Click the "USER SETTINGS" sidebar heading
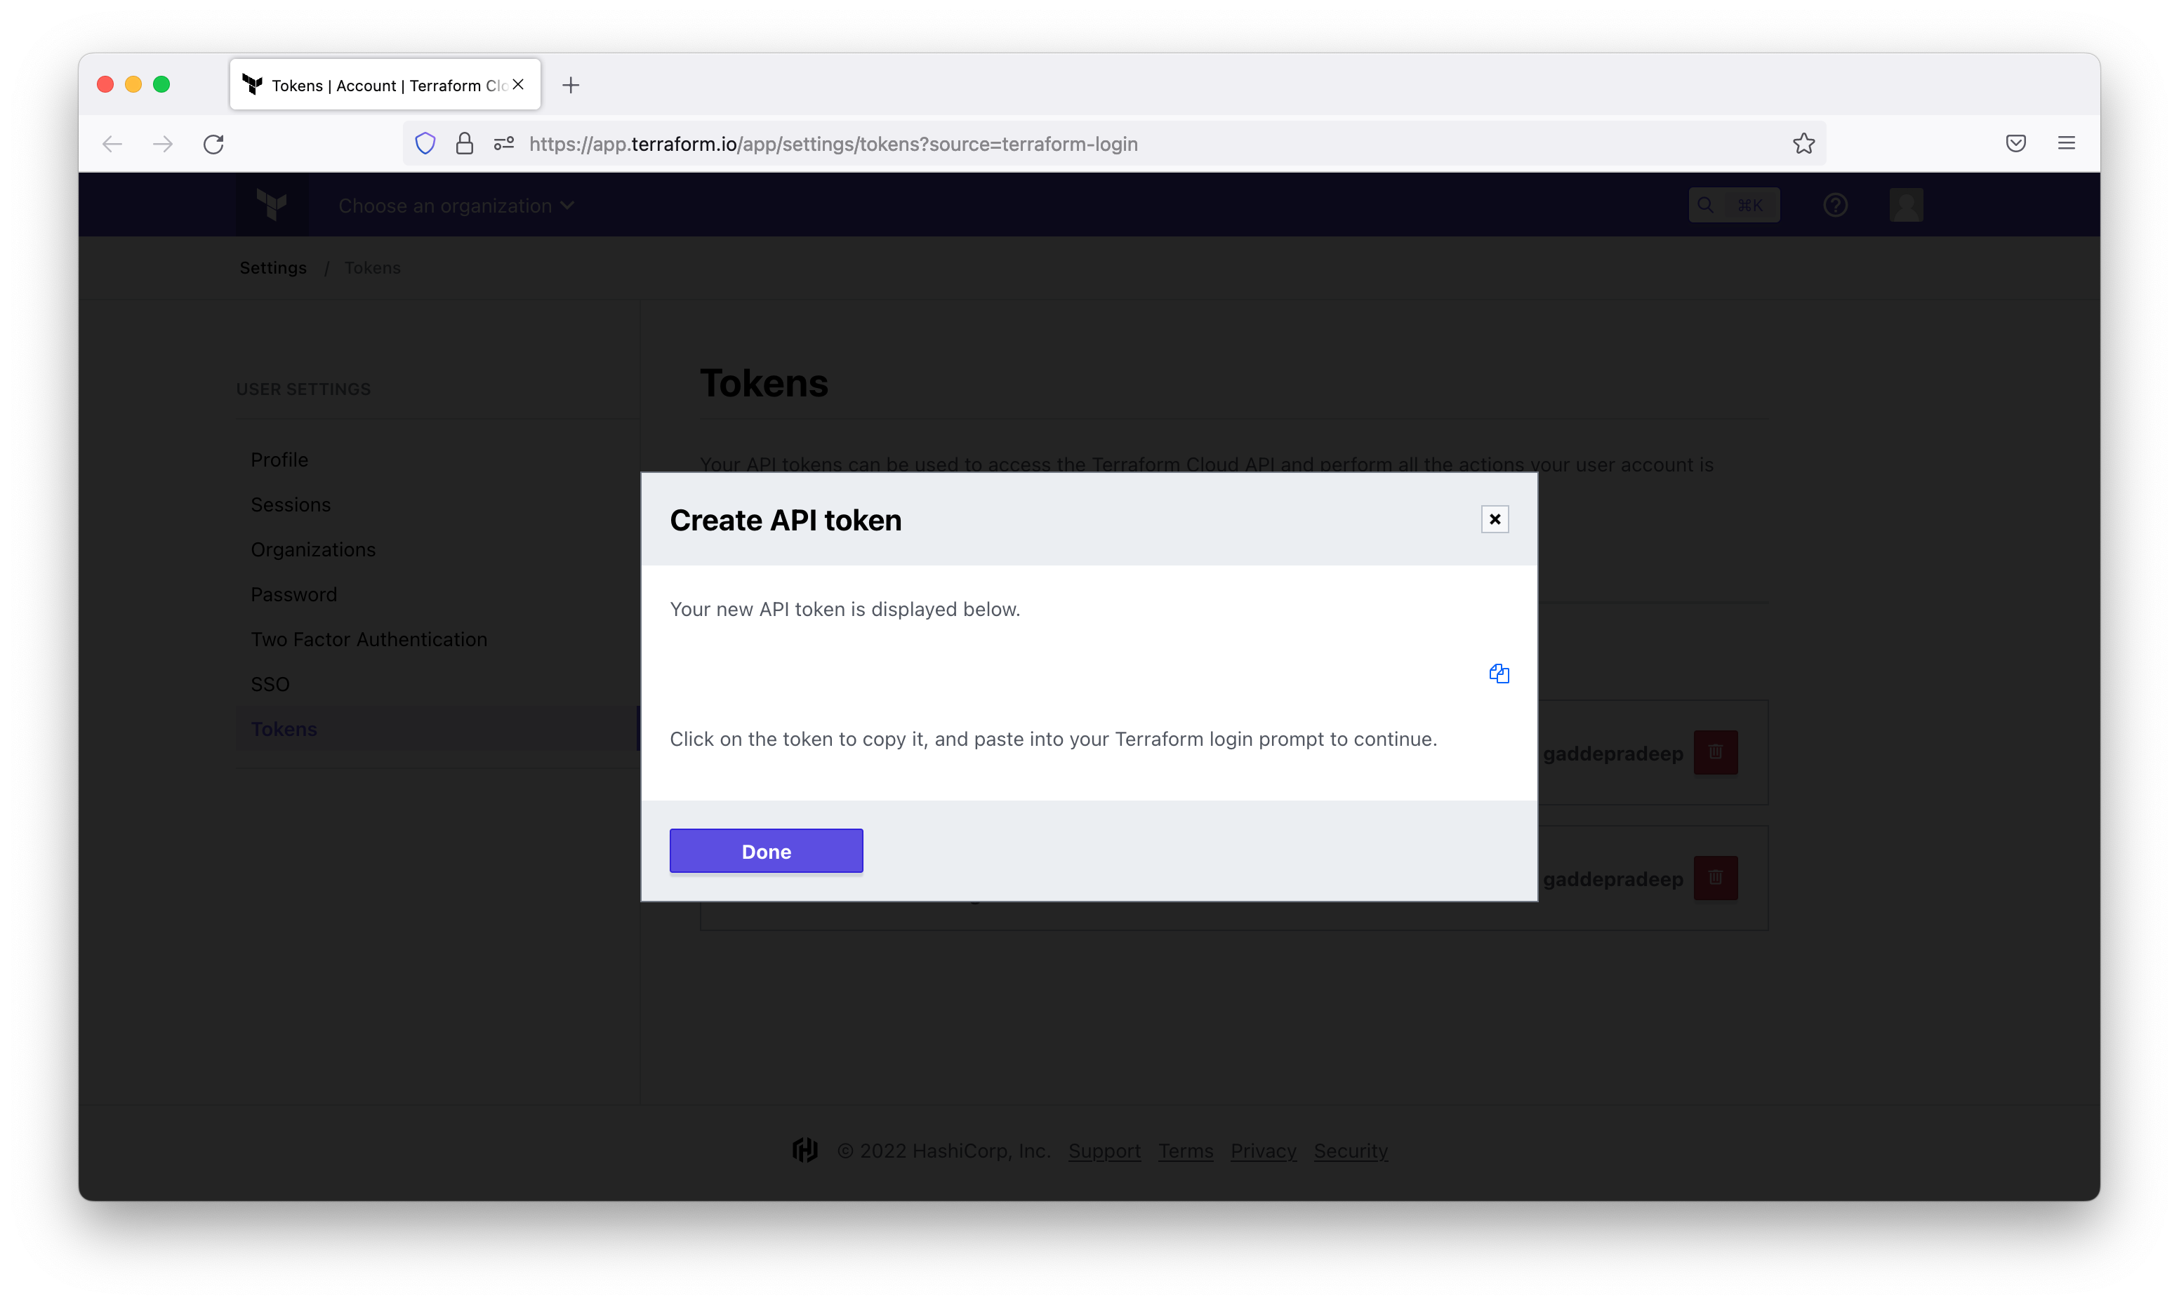This screenshot has width=2179, height=1305. tap(303, 389)
